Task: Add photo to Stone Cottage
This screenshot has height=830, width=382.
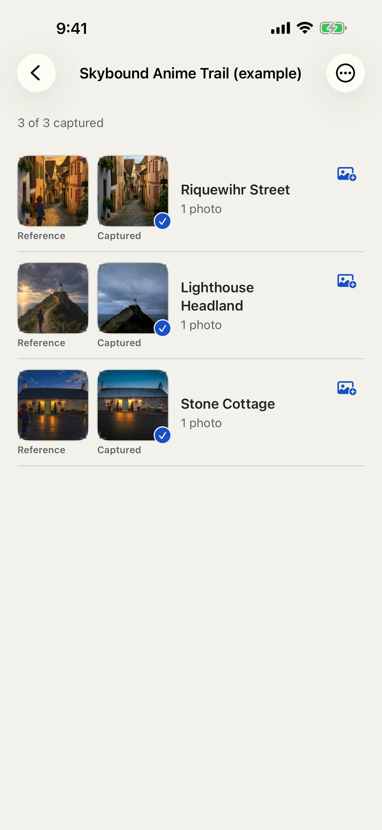Action: (x=347, y=388)
